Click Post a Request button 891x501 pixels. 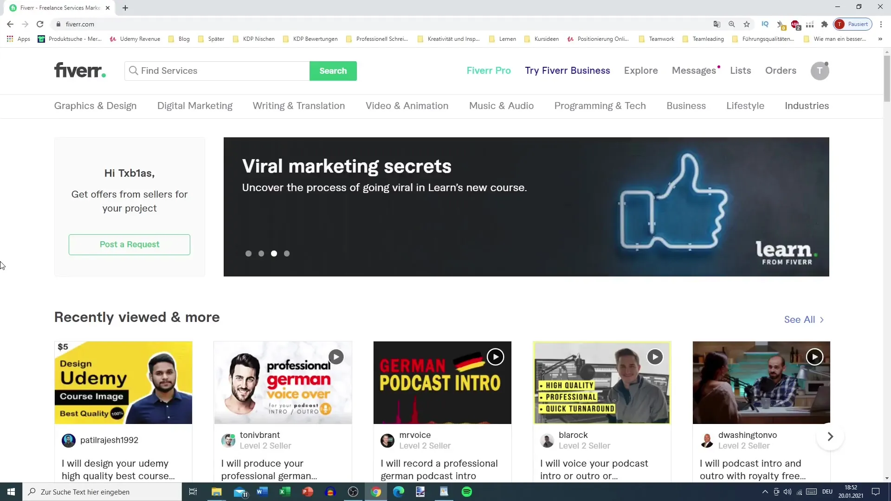[x=129, y=244]
